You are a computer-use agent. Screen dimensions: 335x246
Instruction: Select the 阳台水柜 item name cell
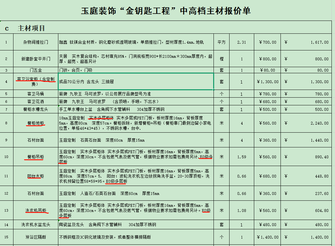pos(36,176)
